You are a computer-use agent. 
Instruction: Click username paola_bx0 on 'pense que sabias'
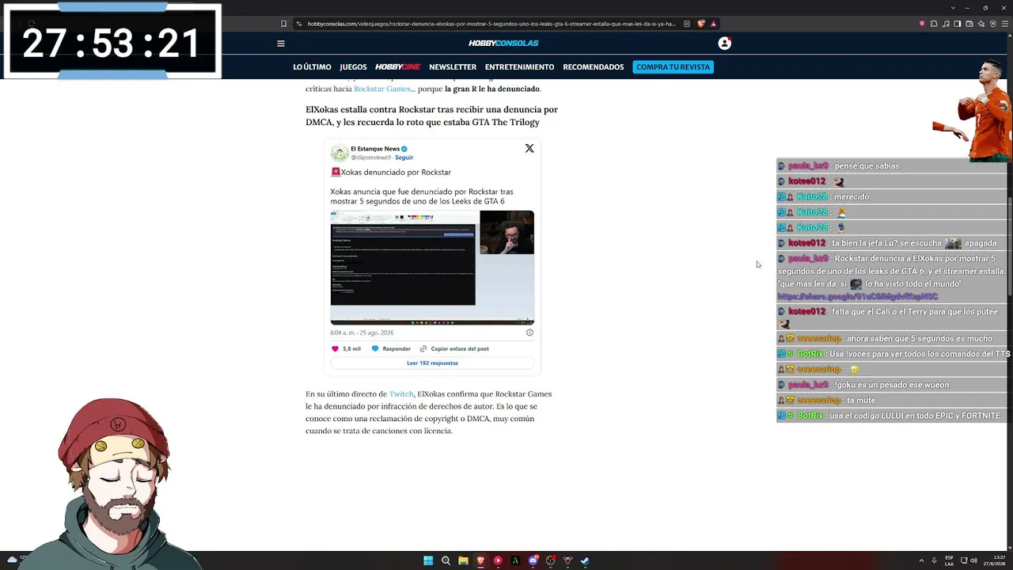[x=808, y=166]
